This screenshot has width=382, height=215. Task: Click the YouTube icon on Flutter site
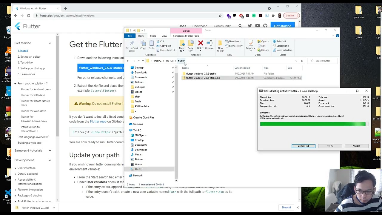[258, 26]
